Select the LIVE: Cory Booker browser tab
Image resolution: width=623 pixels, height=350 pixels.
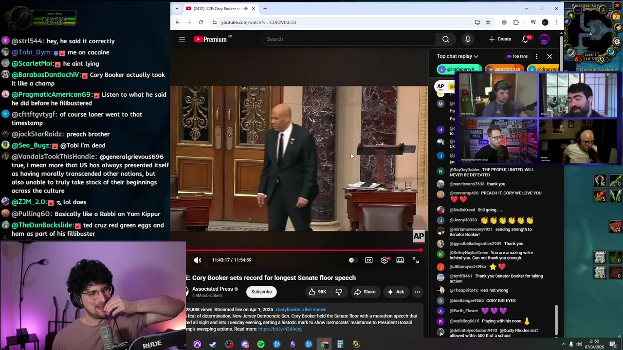pyautogui.click(x=220, y=8)
